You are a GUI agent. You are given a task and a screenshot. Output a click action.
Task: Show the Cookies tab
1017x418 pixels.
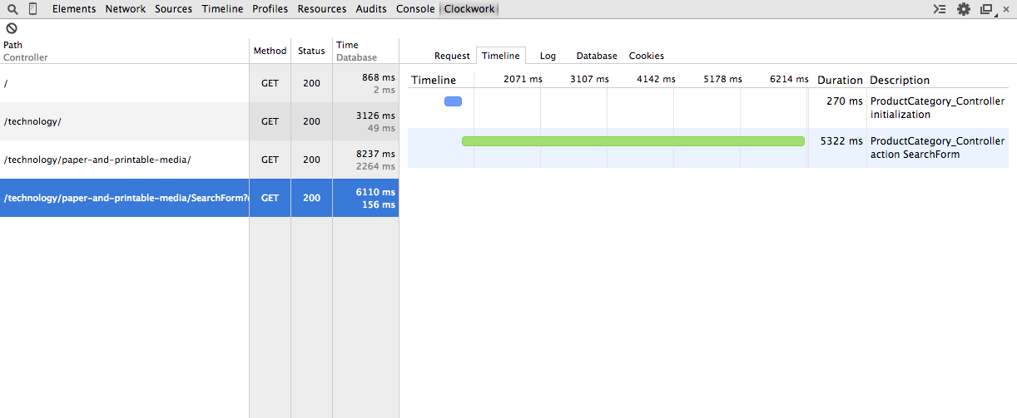coord(646,56)
